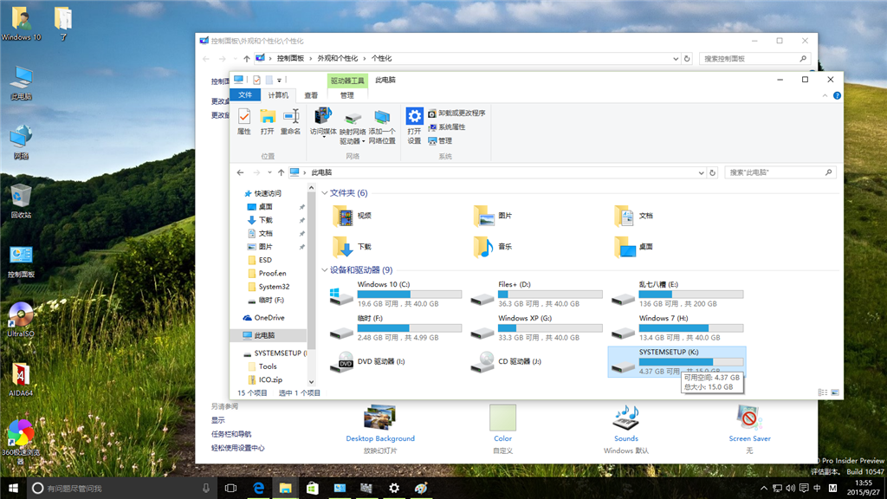
Task: Switch to the Computer (计算机) ribbon tab
Action: tap(278, 95)
